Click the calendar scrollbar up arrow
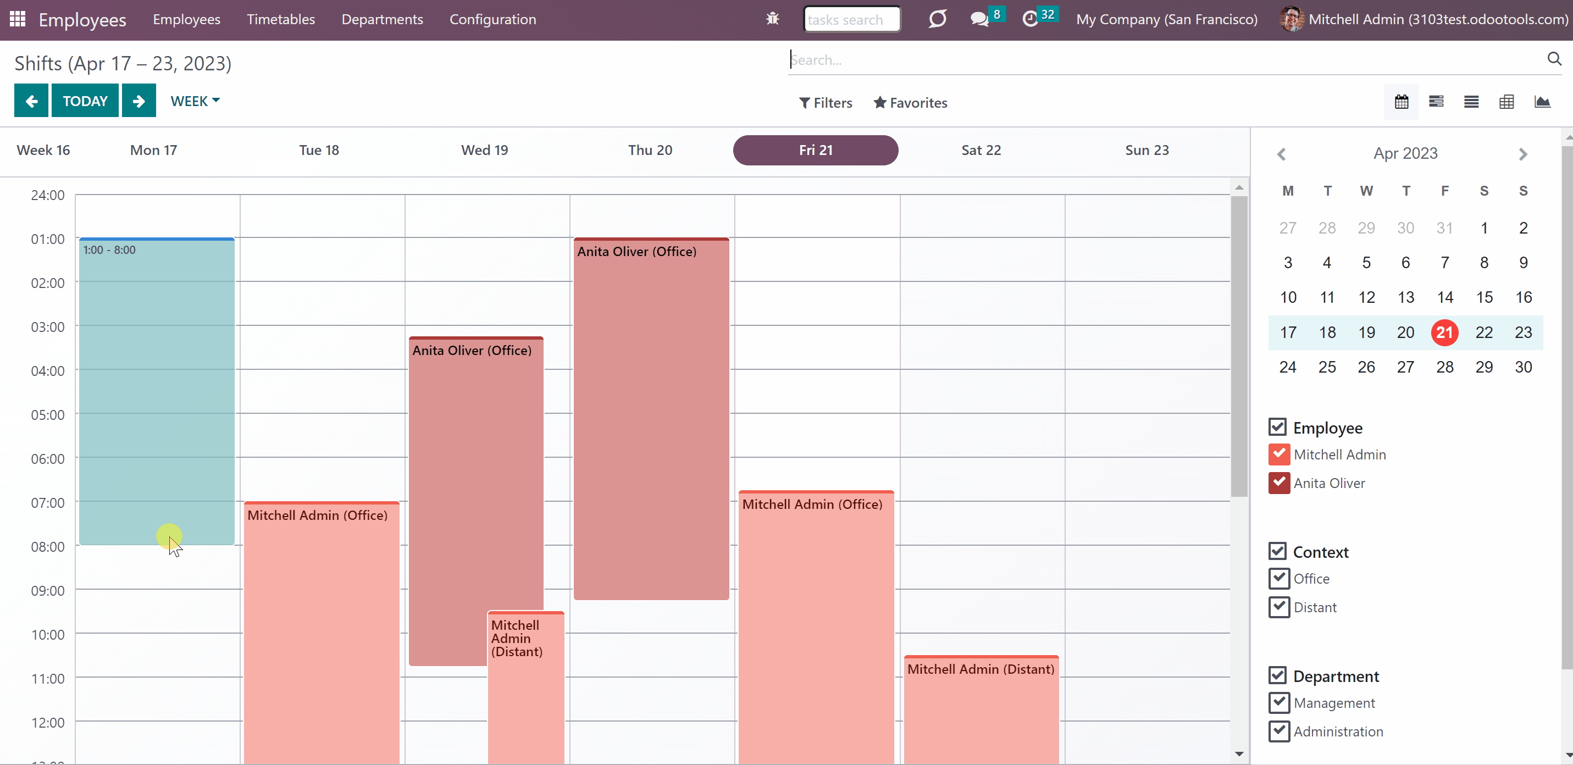The width and height of the screenshot is (1573, 765). pyautogui.click(x=1239, y=187)
